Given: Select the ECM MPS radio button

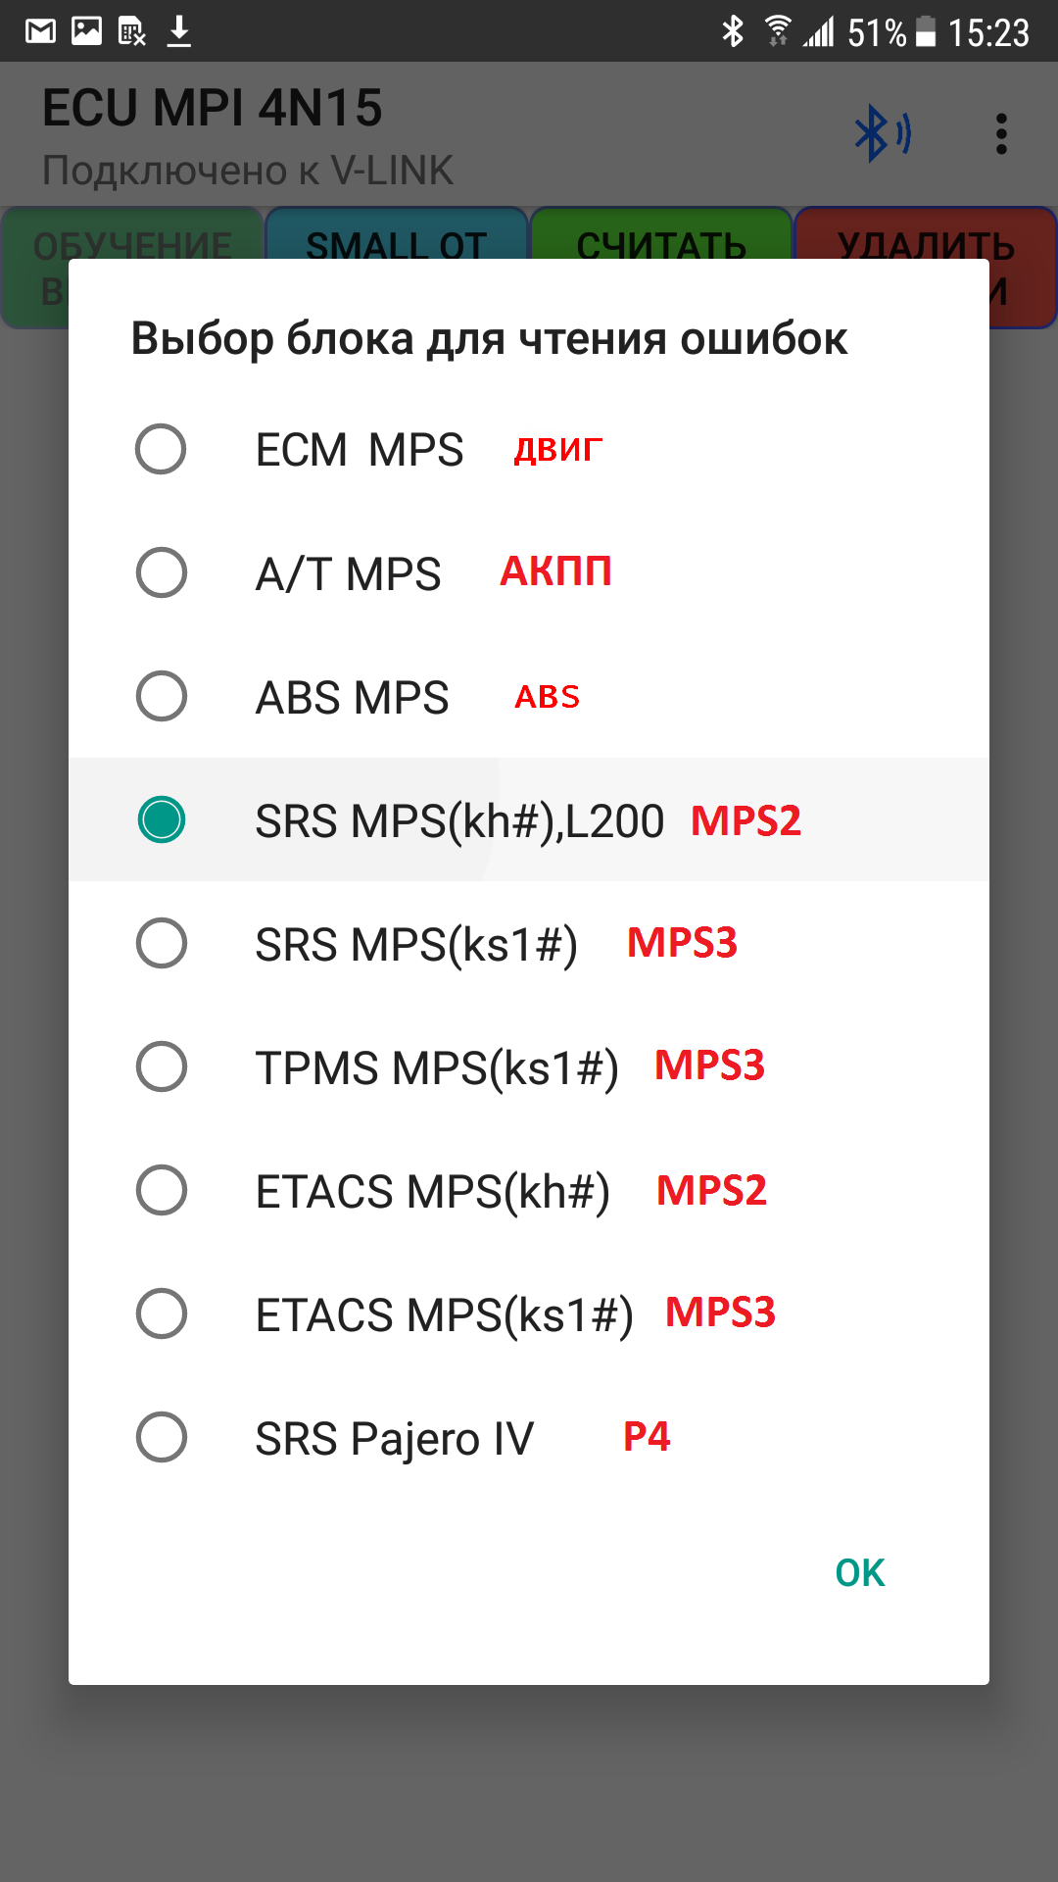Looking at the screenshot, I should tap(162, 450).
